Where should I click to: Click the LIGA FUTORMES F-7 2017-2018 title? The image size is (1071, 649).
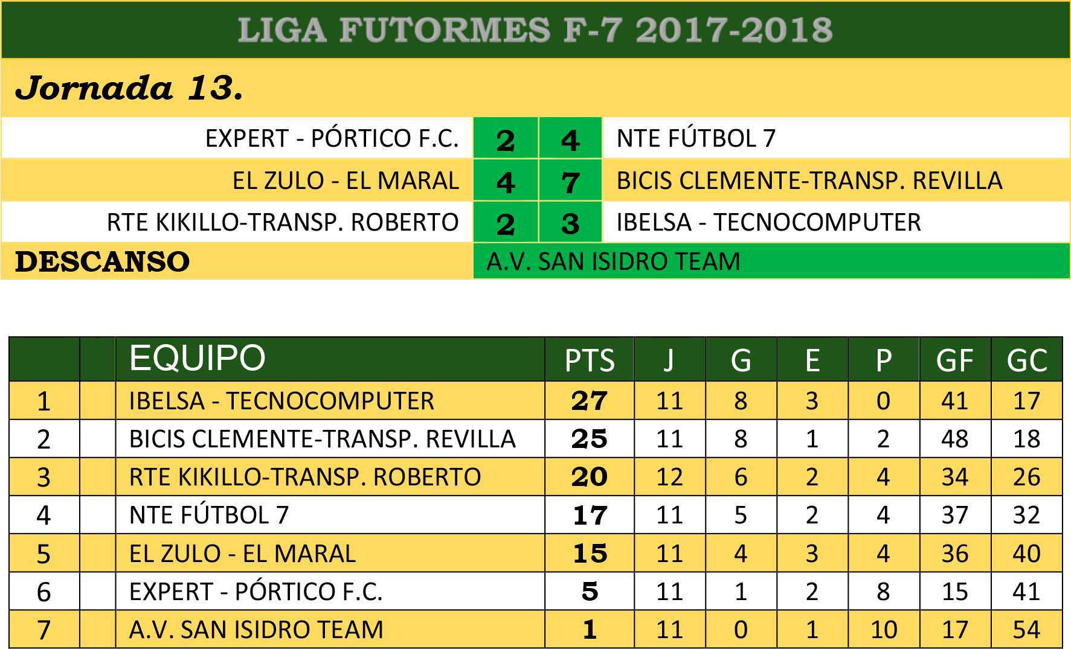(535, 30)
